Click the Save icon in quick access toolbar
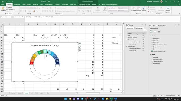The width and height of the screenshot is (181, 101). click(3, 2)
